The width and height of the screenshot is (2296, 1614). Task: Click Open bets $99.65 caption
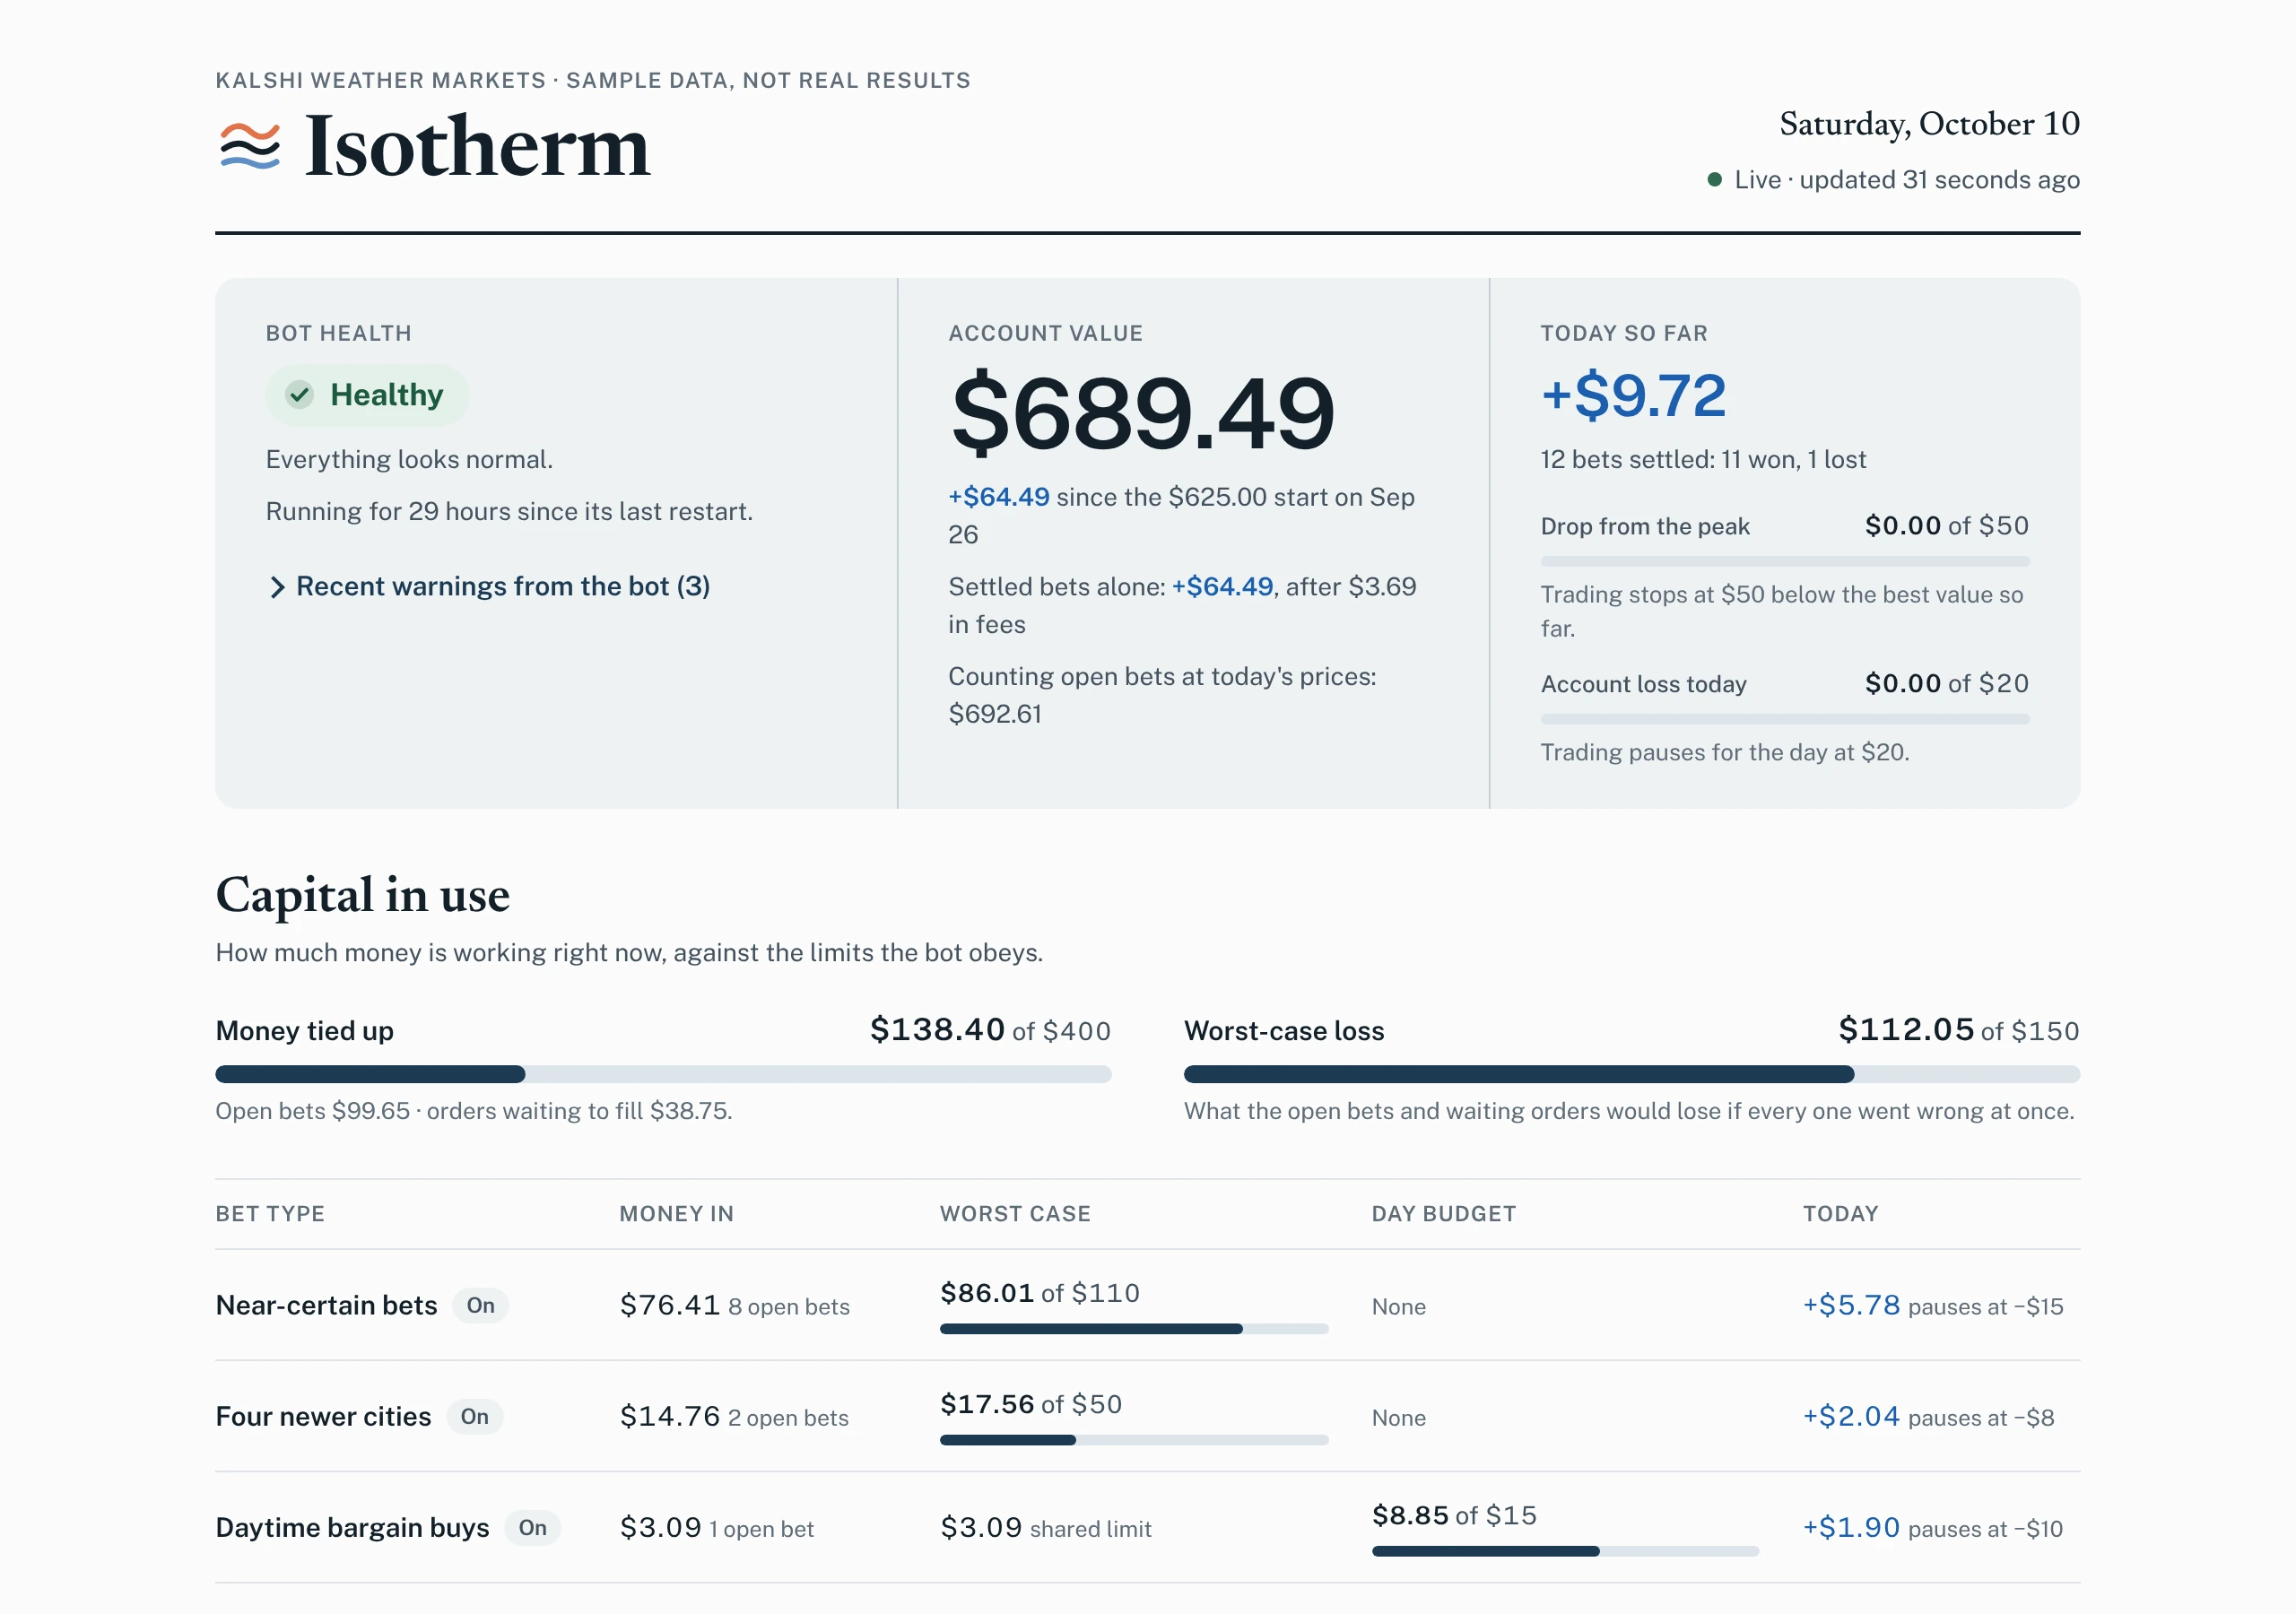tap(474, 1110)
